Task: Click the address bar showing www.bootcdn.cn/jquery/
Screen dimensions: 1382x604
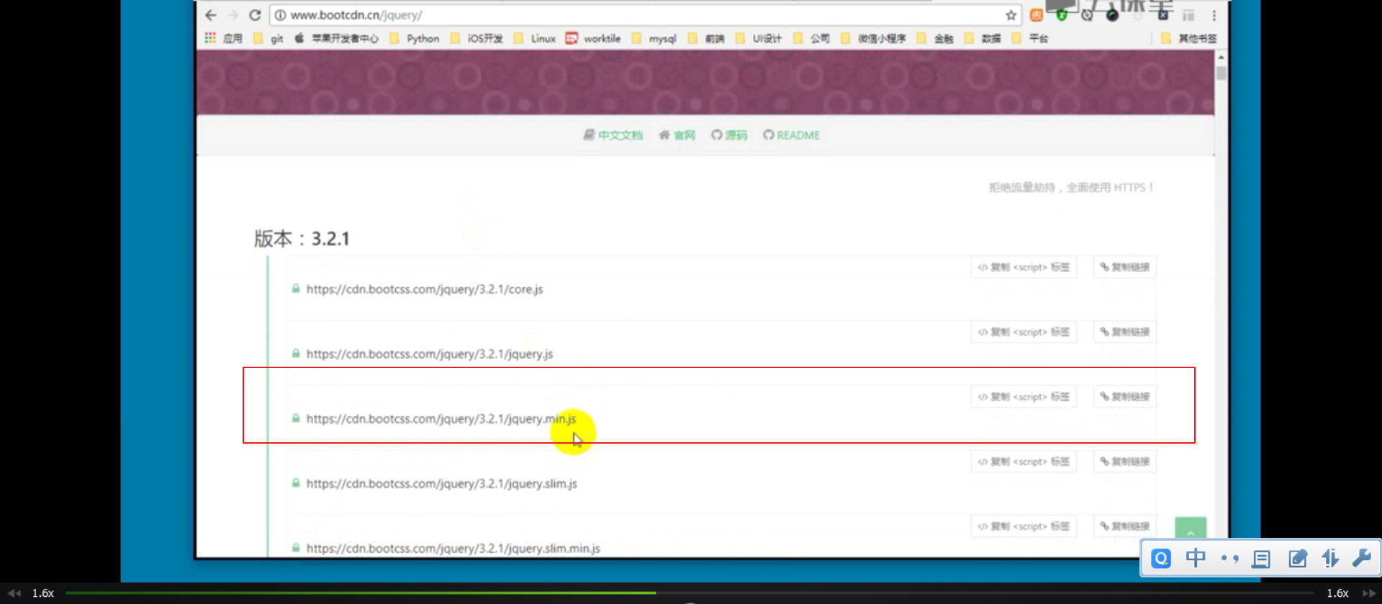Action: 645,15
